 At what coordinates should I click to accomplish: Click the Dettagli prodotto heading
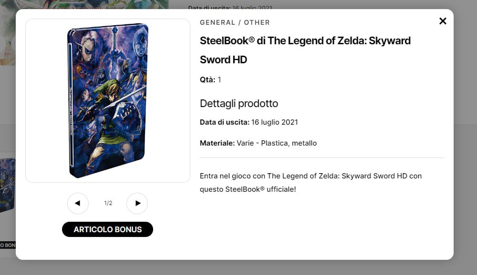[x=239, y=103]
